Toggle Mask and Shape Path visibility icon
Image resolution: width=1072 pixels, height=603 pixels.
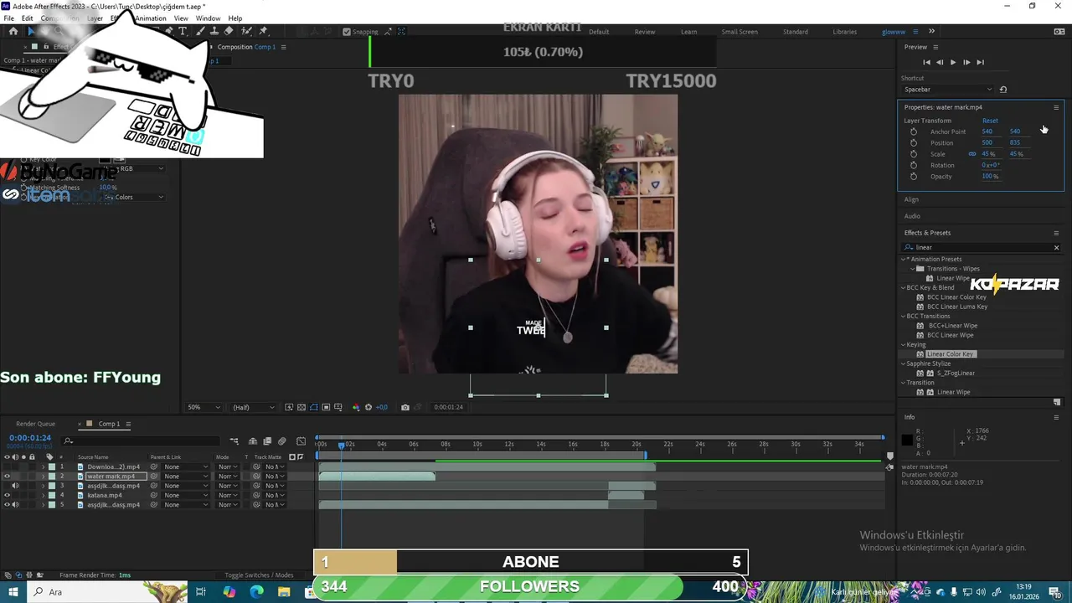coord(314,407)
